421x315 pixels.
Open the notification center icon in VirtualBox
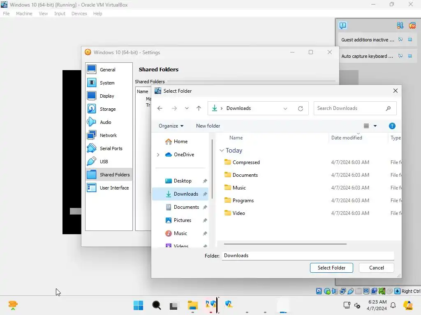[342, 25]
